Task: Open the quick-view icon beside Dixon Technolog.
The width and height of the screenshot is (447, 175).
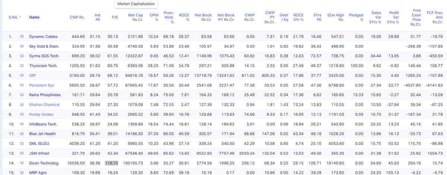Action: 22,163
